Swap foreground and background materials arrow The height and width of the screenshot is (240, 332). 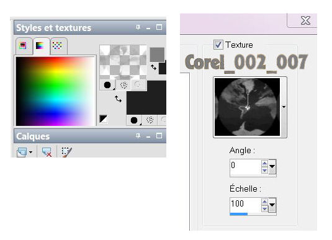[118, 99]
